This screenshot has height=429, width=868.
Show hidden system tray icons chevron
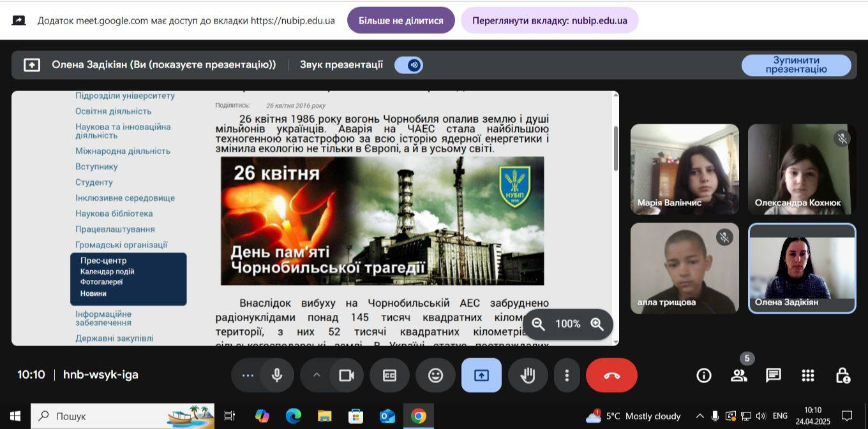coord(700,416)
